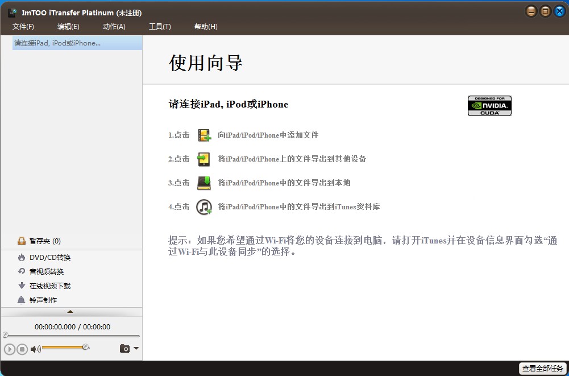
Task: Open DVD/CD转换 from the sidebar
Action: click(50, 258)
